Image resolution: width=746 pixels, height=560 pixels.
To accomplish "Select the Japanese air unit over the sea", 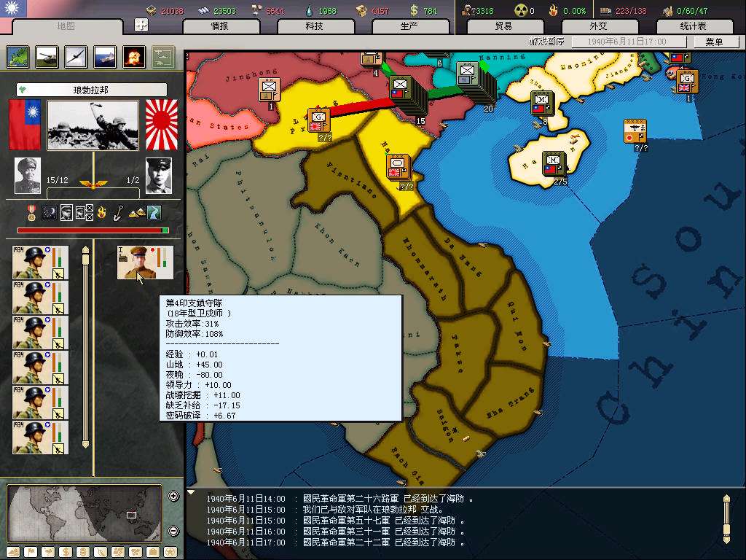I will (635, 131).
